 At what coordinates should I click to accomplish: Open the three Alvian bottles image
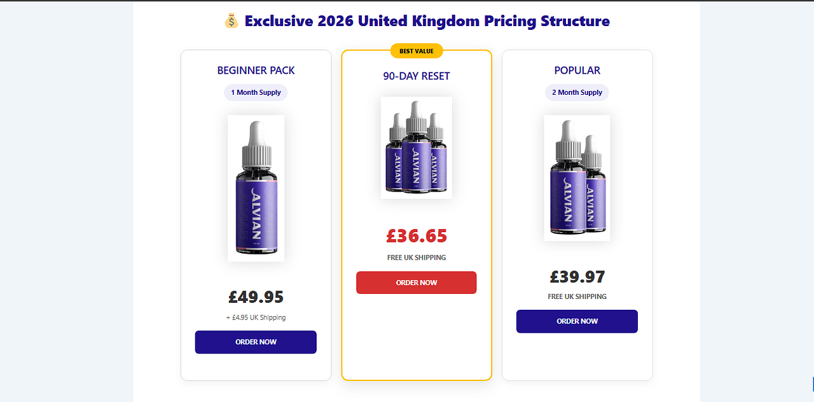(417, 148)
